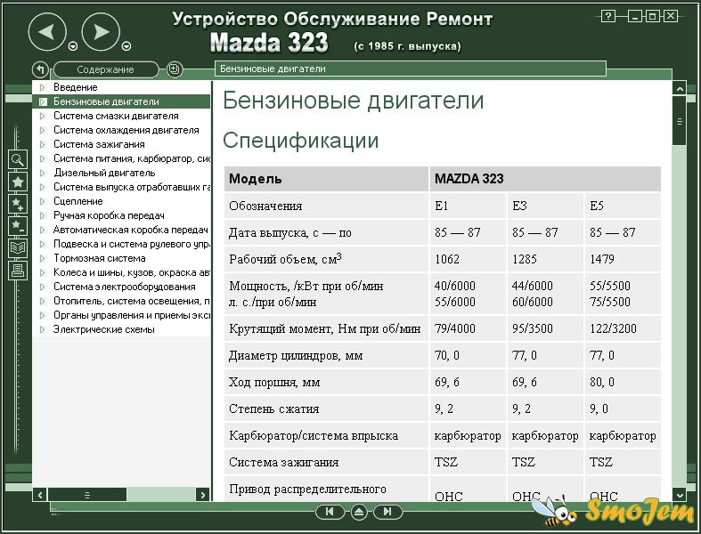Click the 1062 displacement value
This screenshot has height=534, width=701.
[447, 259]
